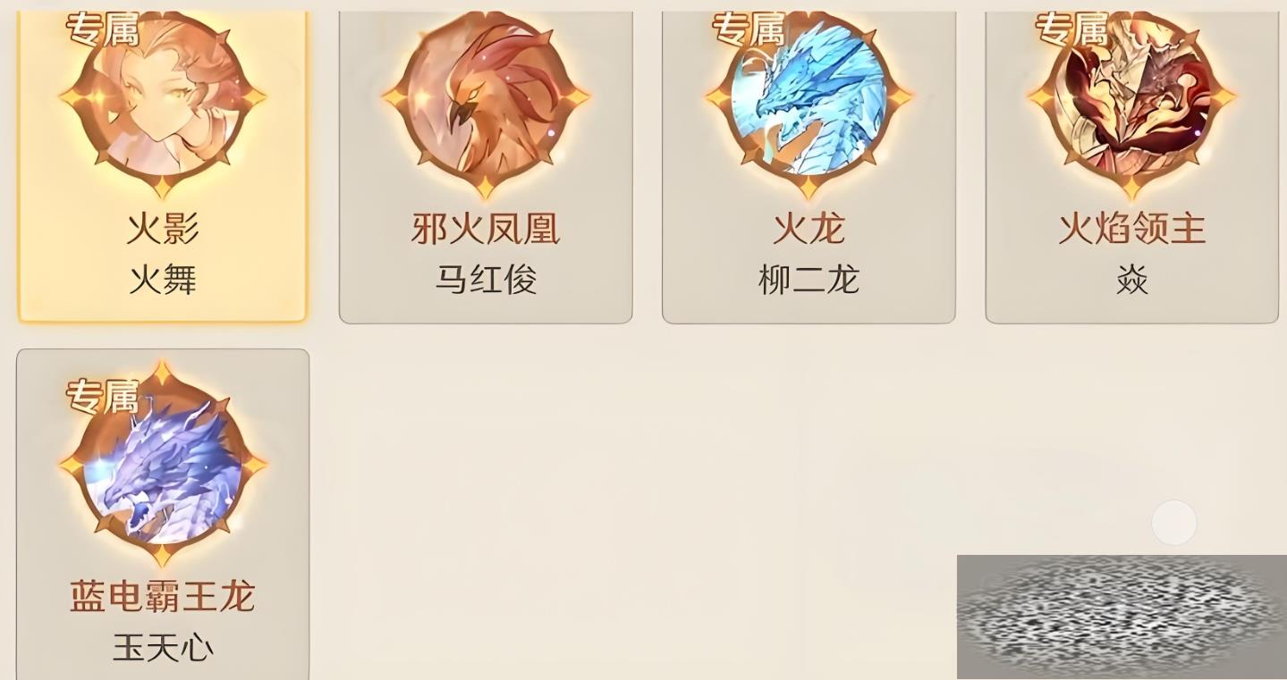Screen dimensions: 1287x680
Task: Click the blurred noisy image at bottom
Action: (x=1122, y=617)
